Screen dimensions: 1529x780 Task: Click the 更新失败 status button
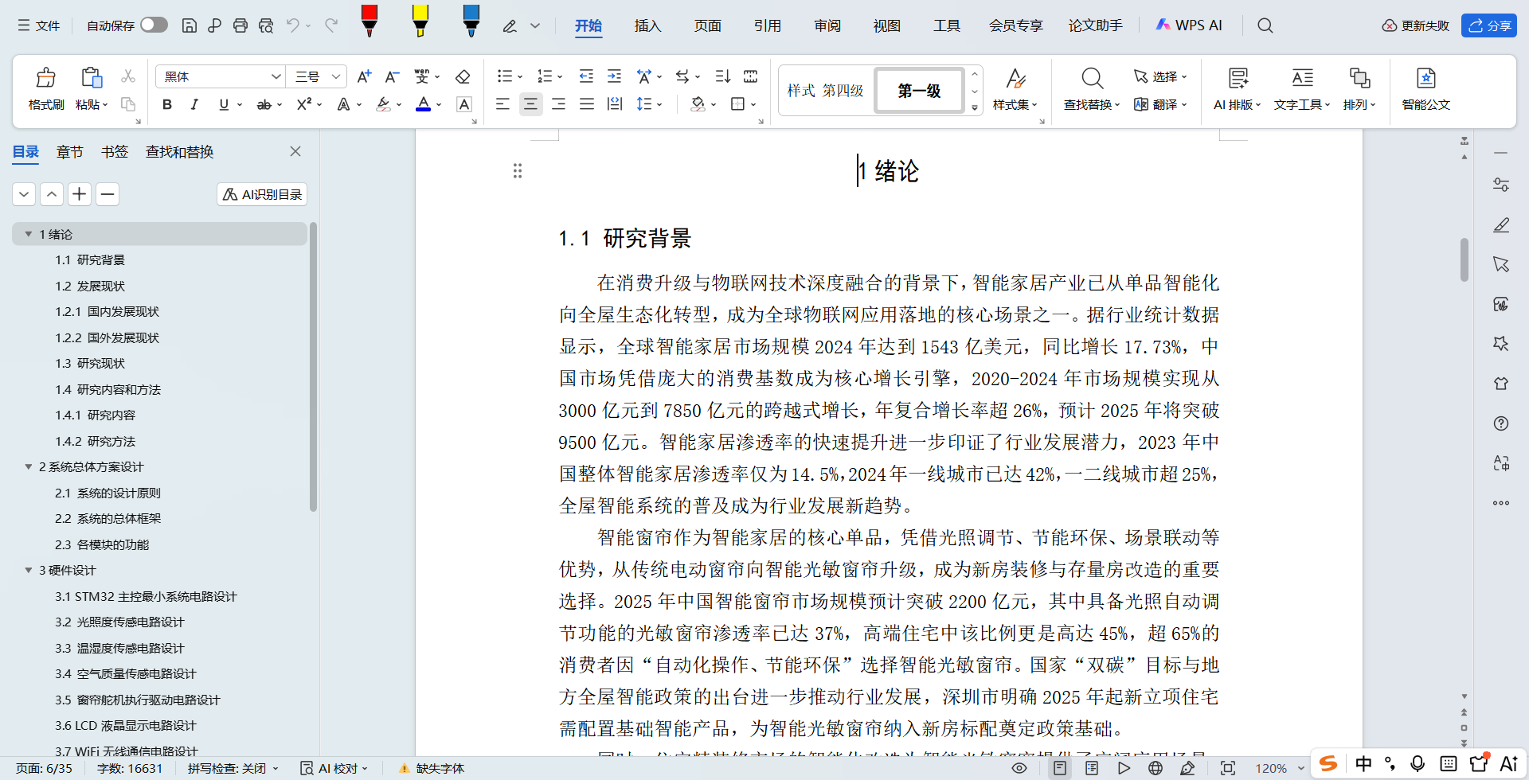[x=1416, y=25]
